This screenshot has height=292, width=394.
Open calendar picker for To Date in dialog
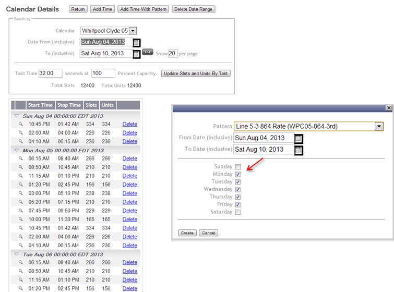click(x=299, y=150)
